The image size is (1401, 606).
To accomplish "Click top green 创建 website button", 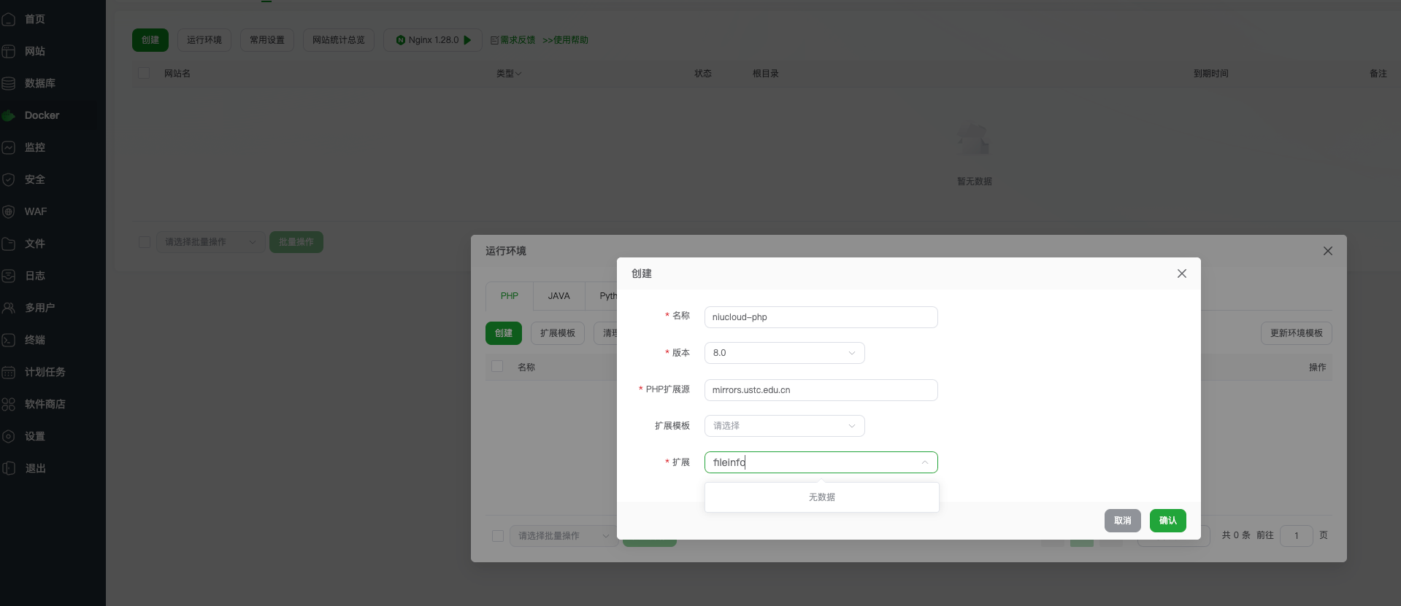I will (150, 40).
